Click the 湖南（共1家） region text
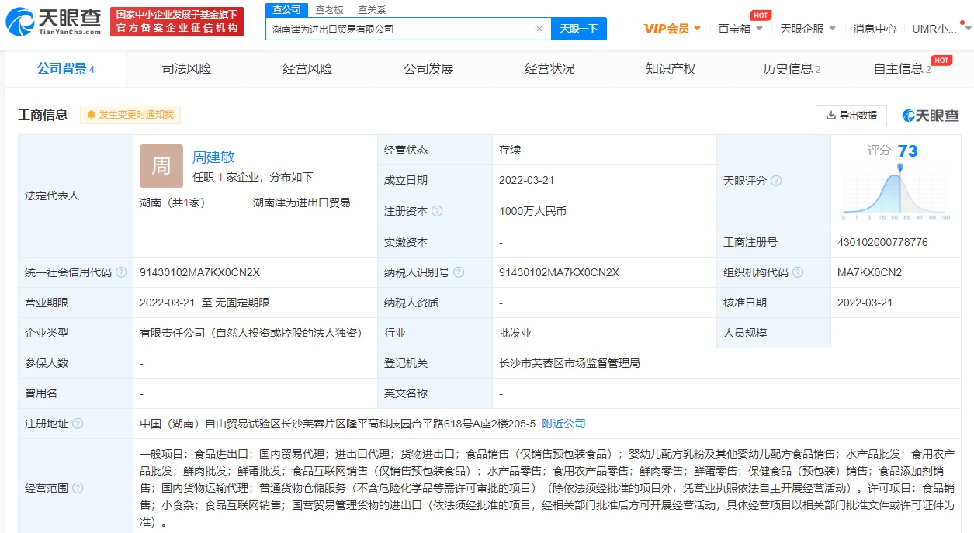Screen dimensions: 974x533 click(172, 203)
